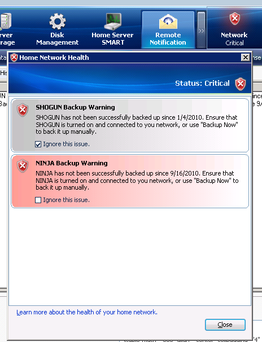Open the partially visible Server Storage tab
Image resolution: width=262 pixels, height=342 pixels.
[x=7, y=29]
